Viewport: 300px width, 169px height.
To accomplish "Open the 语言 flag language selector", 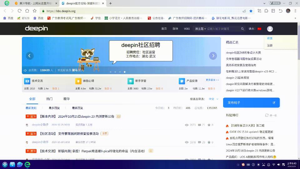I will coord(259,29).
